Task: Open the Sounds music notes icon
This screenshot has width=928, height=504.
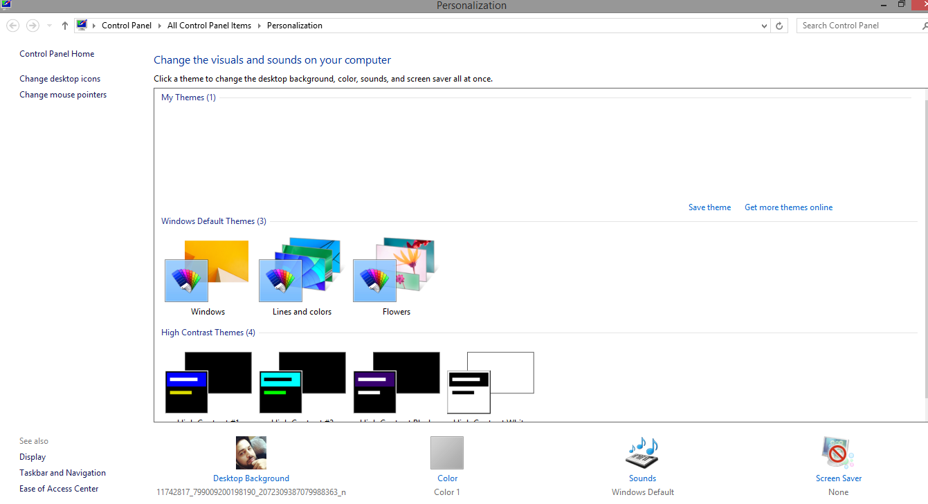Action: (x=642, y=453)
